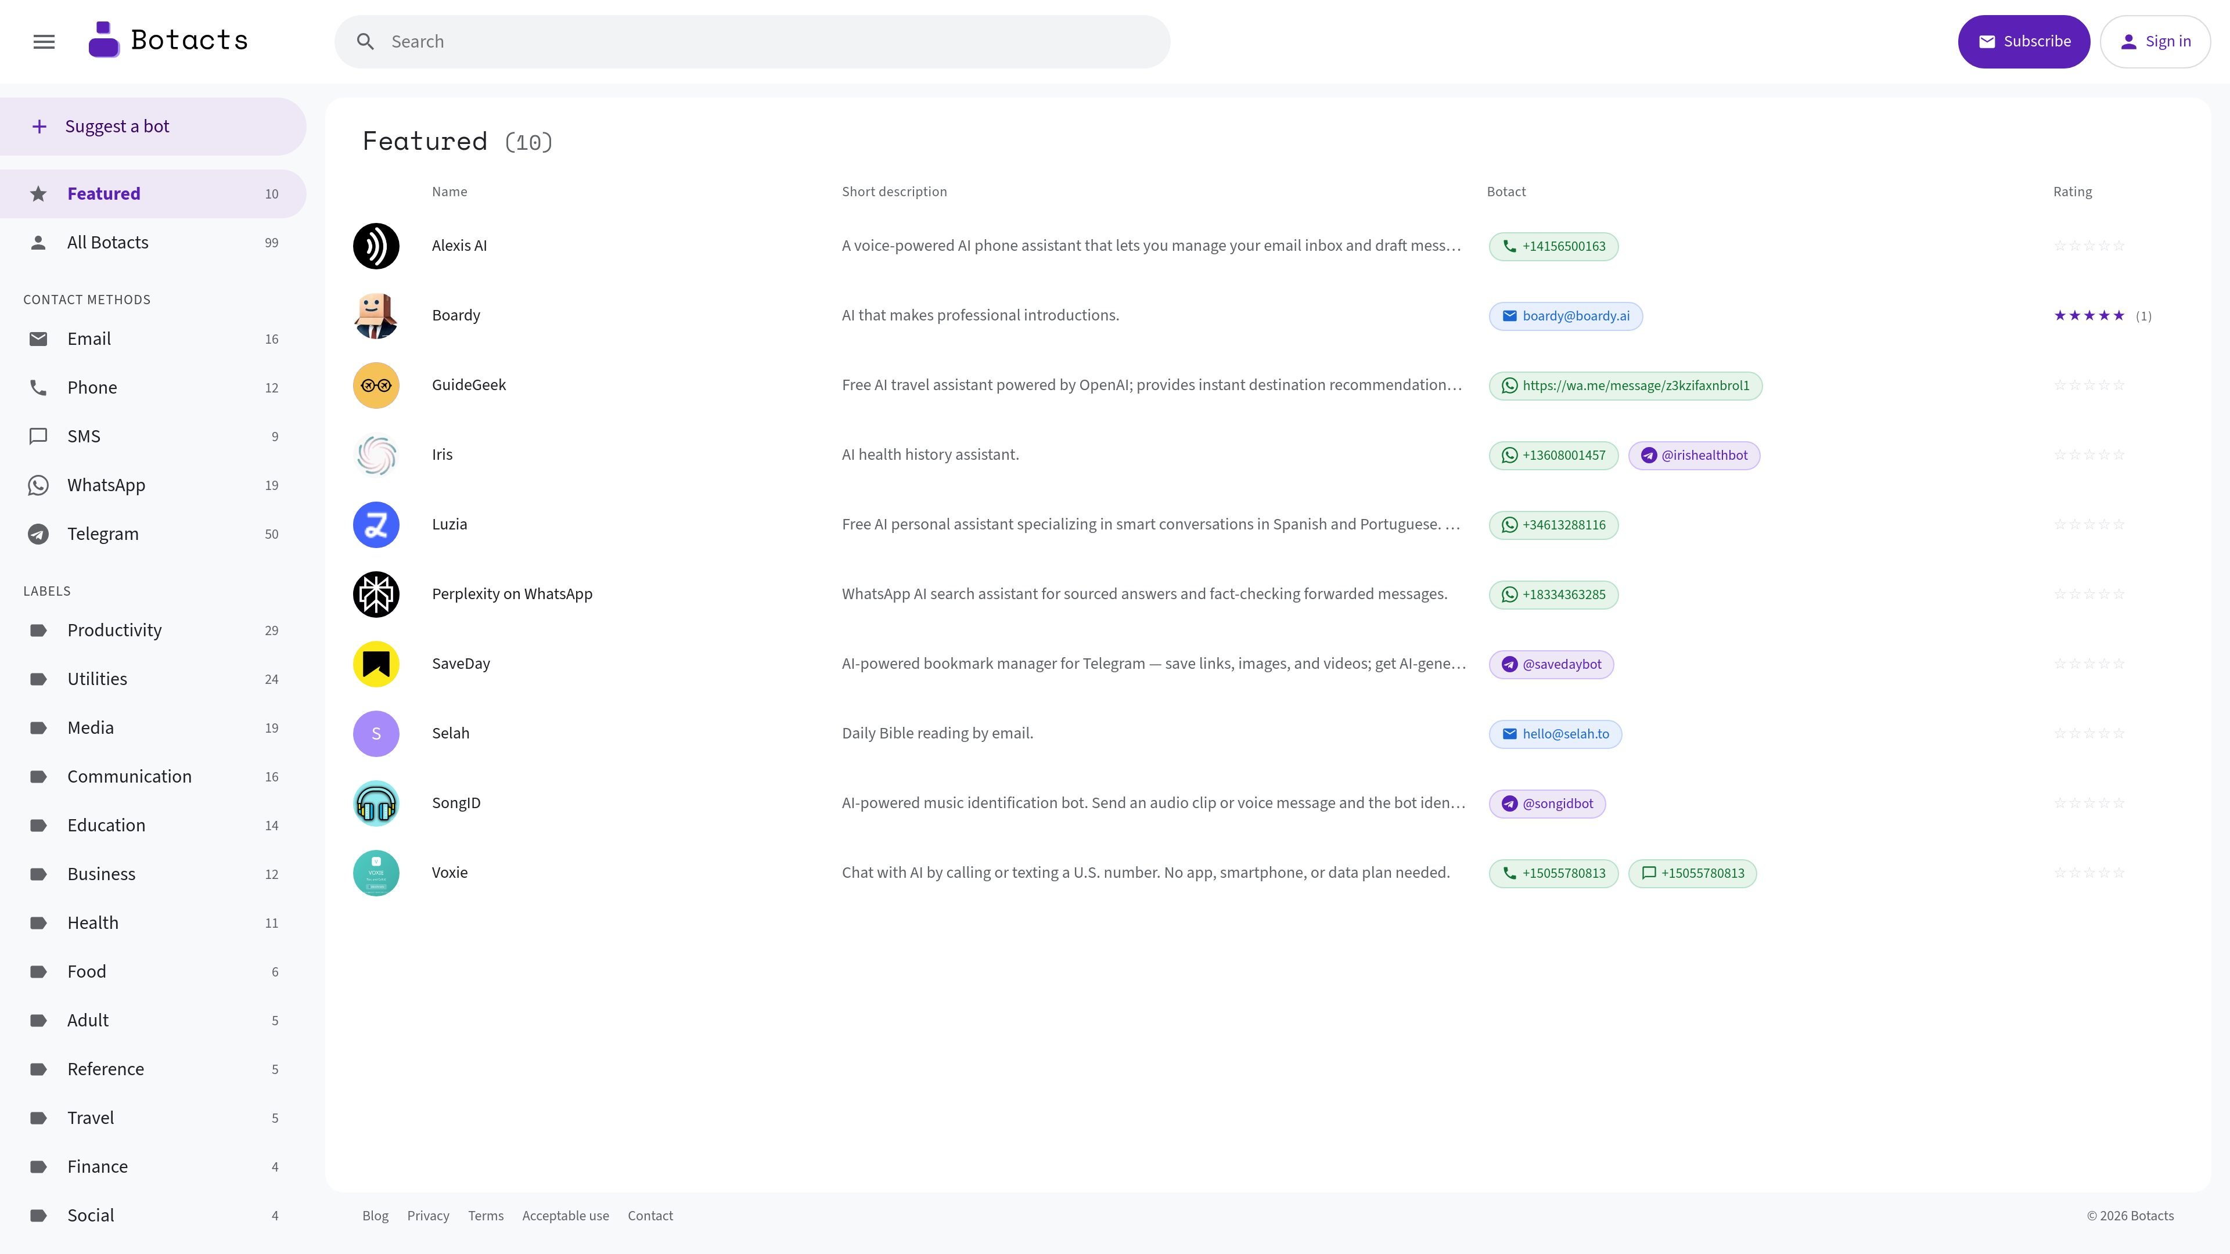Select the Productivity label

153,630
